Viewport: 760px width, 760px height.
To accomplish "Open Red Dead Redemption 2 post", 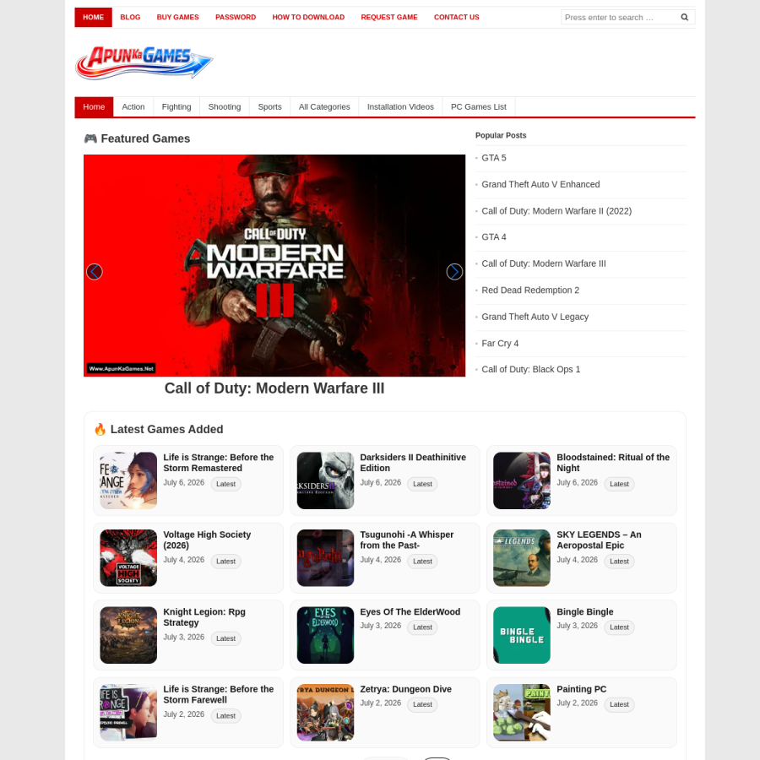I will 530,290.
